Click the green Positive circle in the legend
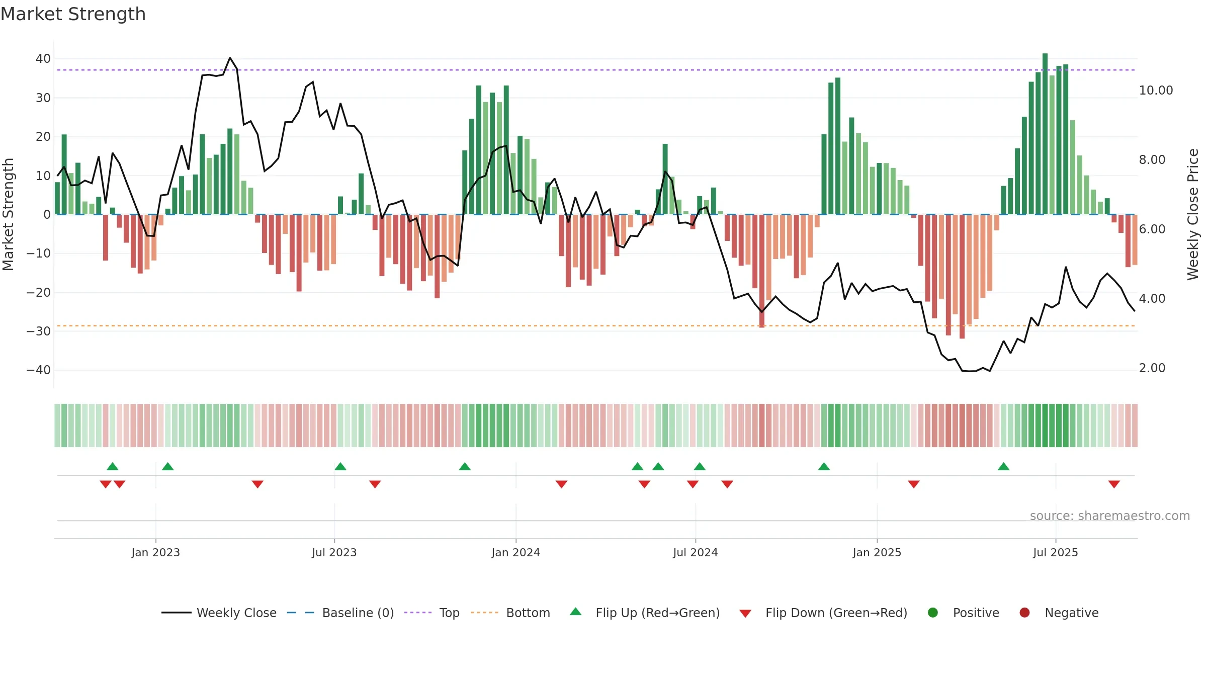Image resolution: width=1207 pixels, height=679 pixels. (933, 613)
